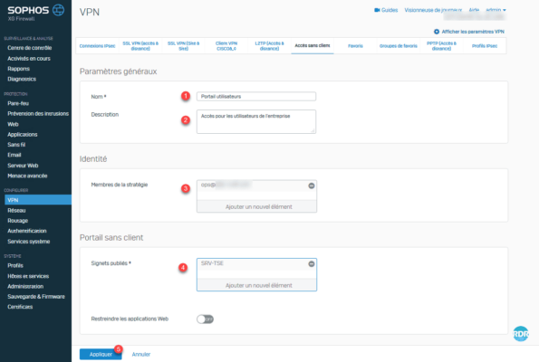Click the round RDR badge icon
539x362 pixels.
(x=521, y=334)
